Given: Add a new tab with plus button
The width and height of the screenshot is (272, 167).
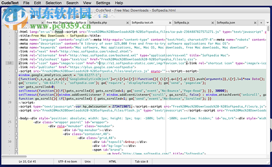Looking at the screenshot, I should [261, 23].
